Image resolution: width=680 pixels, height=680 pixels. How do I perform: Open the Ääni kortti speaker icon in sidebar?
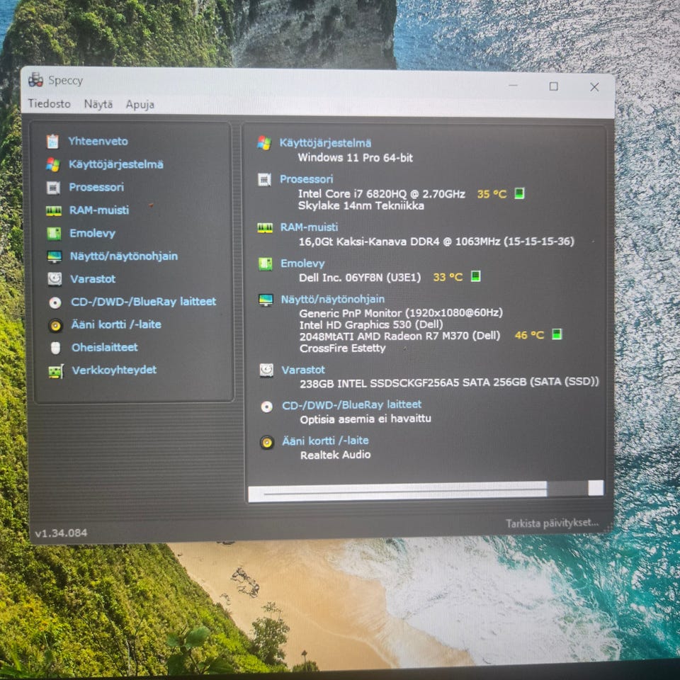[55, 325]
